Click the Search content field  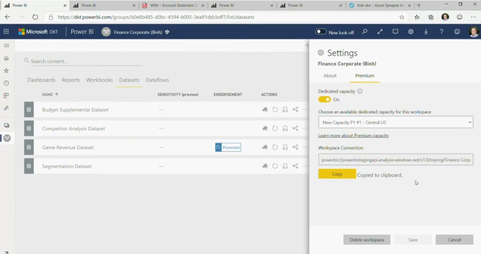coord(83,61)
